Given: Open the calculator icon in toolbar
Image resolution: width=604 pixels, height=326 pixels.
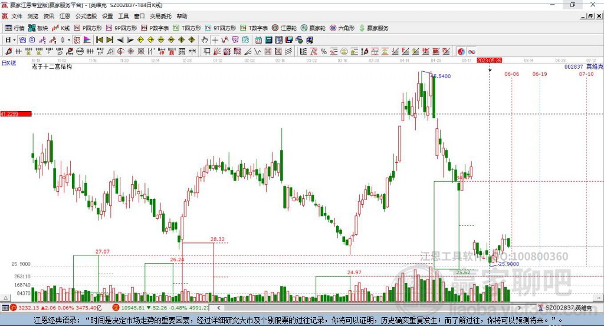Looking at the screenshot, I should tap(268, 40).
